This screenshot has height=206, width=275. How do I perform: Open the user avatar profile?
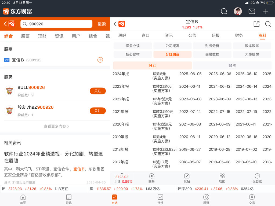(238, 11)
